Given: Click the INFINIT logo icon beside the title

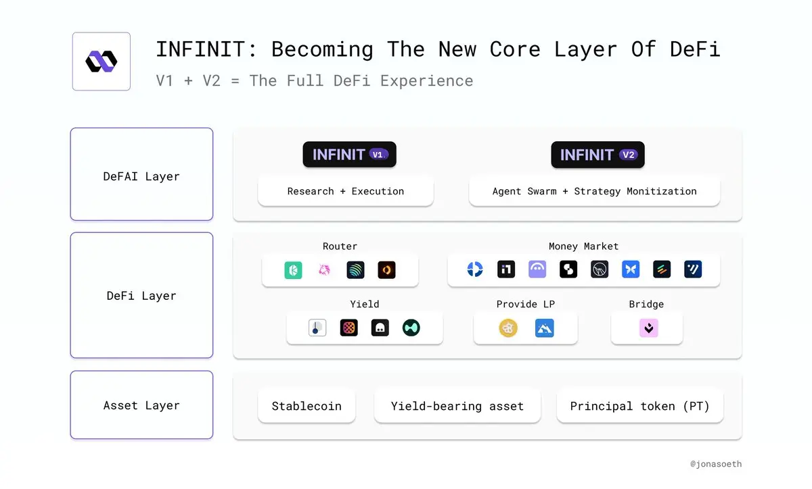Looking at the screenshot, I should (101, 61).
